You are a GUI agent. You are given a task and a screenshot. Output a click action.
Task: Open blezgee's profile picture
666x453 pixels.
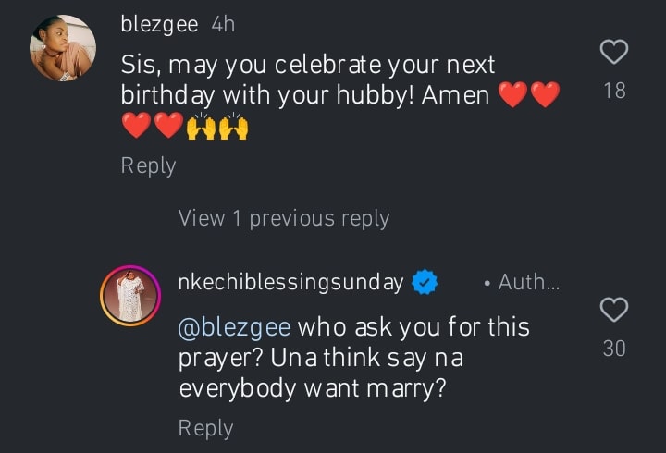pos(63,48)
